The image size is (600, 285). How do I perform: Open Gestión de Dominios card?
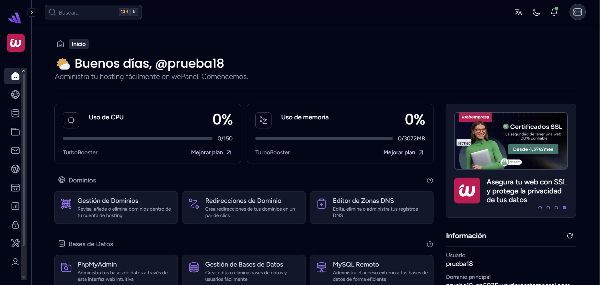pos(116,207)
